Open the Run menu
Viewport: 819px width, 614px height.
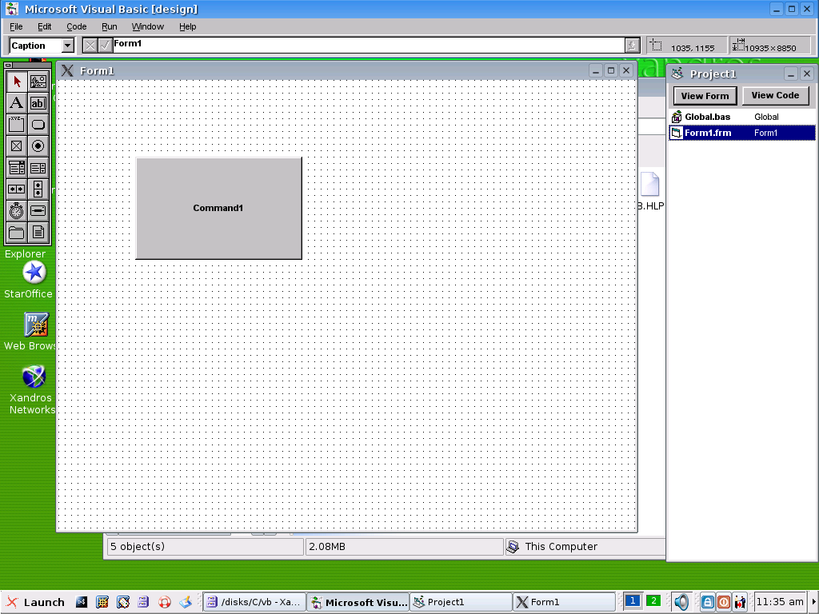coord(109,26)
